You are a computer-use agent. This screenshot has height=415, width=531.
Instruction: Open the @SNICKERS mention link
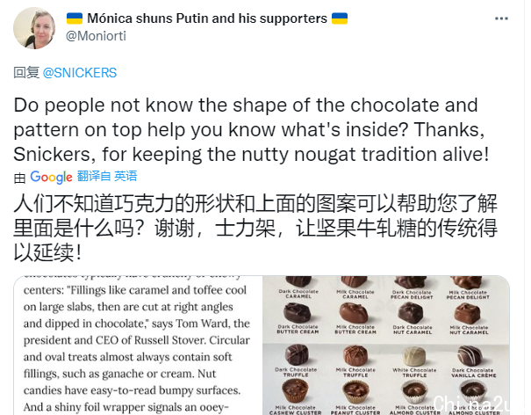click(x=80, y=73)
